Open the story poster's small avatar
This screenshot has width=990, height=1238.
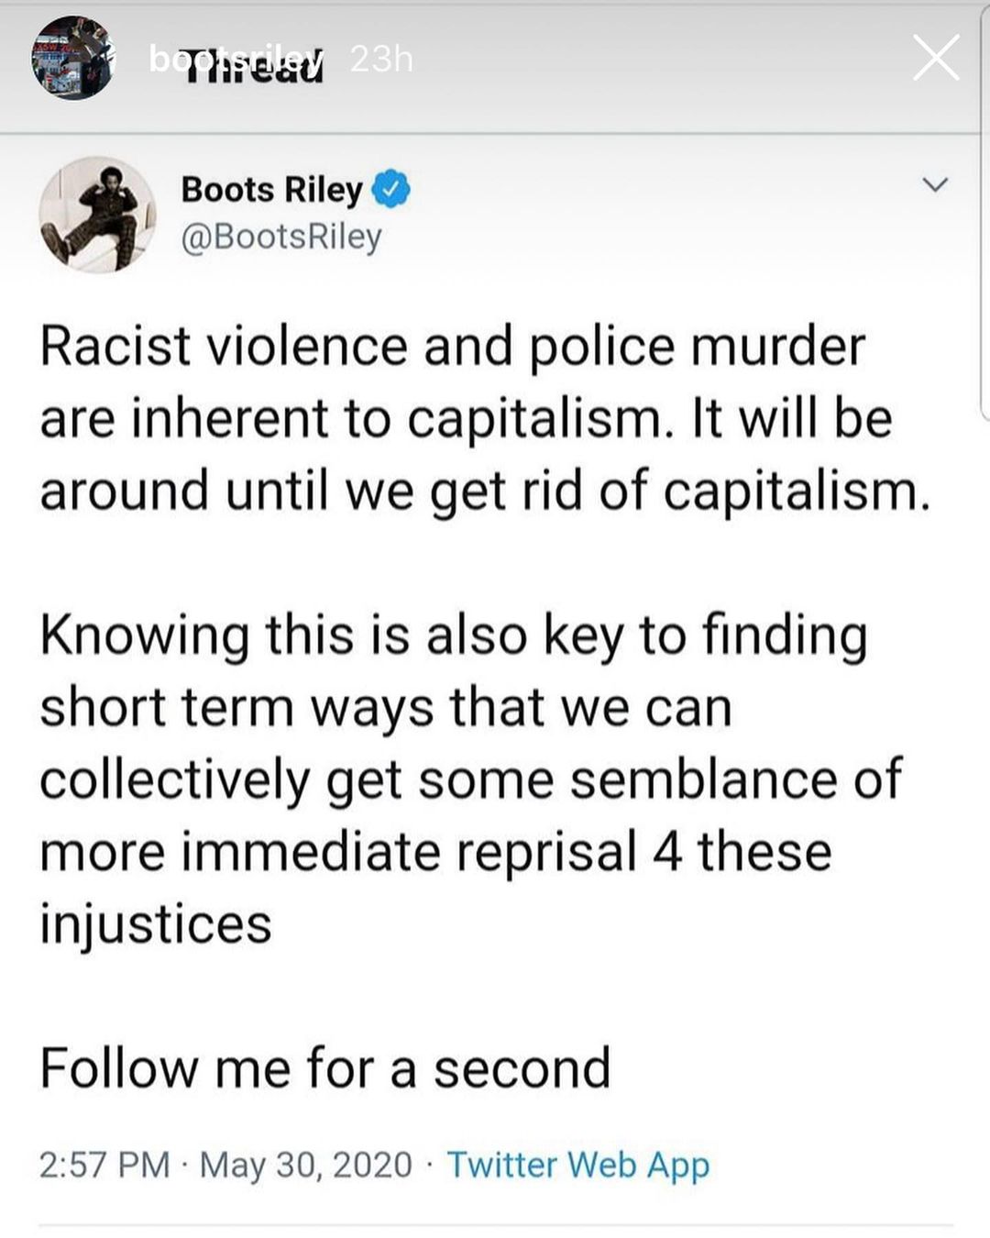(x=72, y=59)
